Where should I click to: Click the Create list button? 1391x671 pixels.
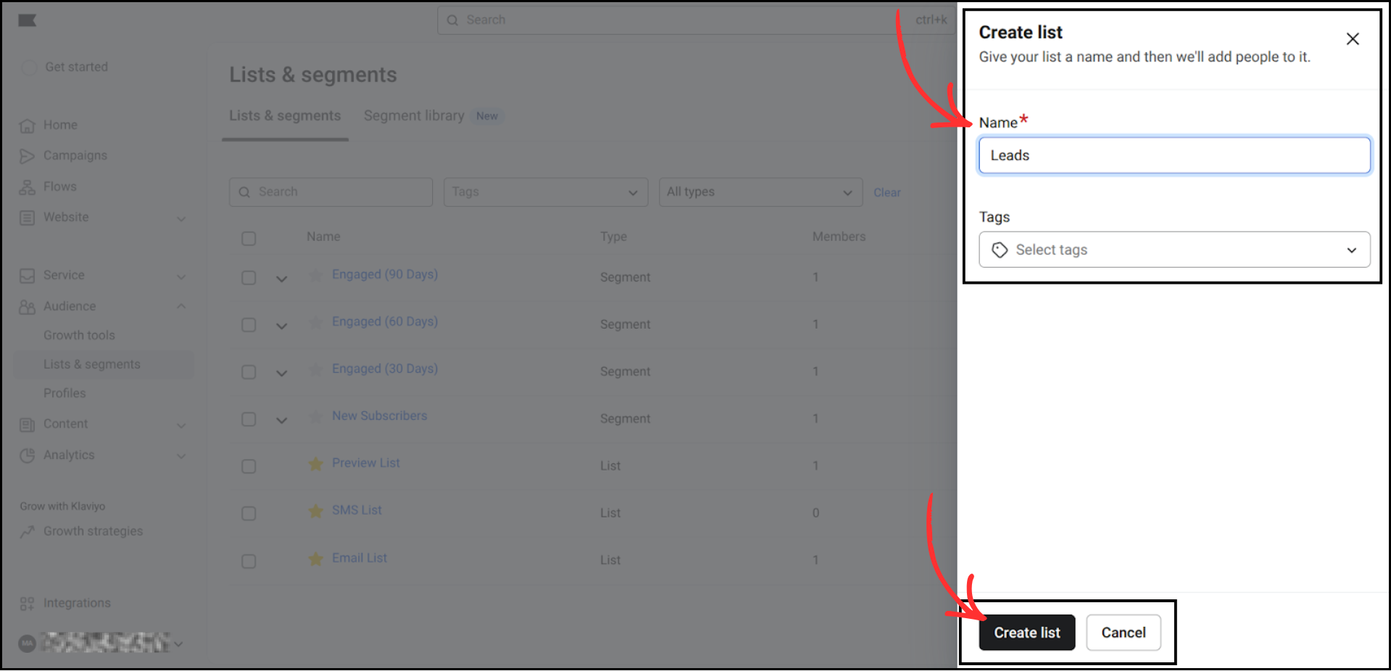pos(1026,631)
